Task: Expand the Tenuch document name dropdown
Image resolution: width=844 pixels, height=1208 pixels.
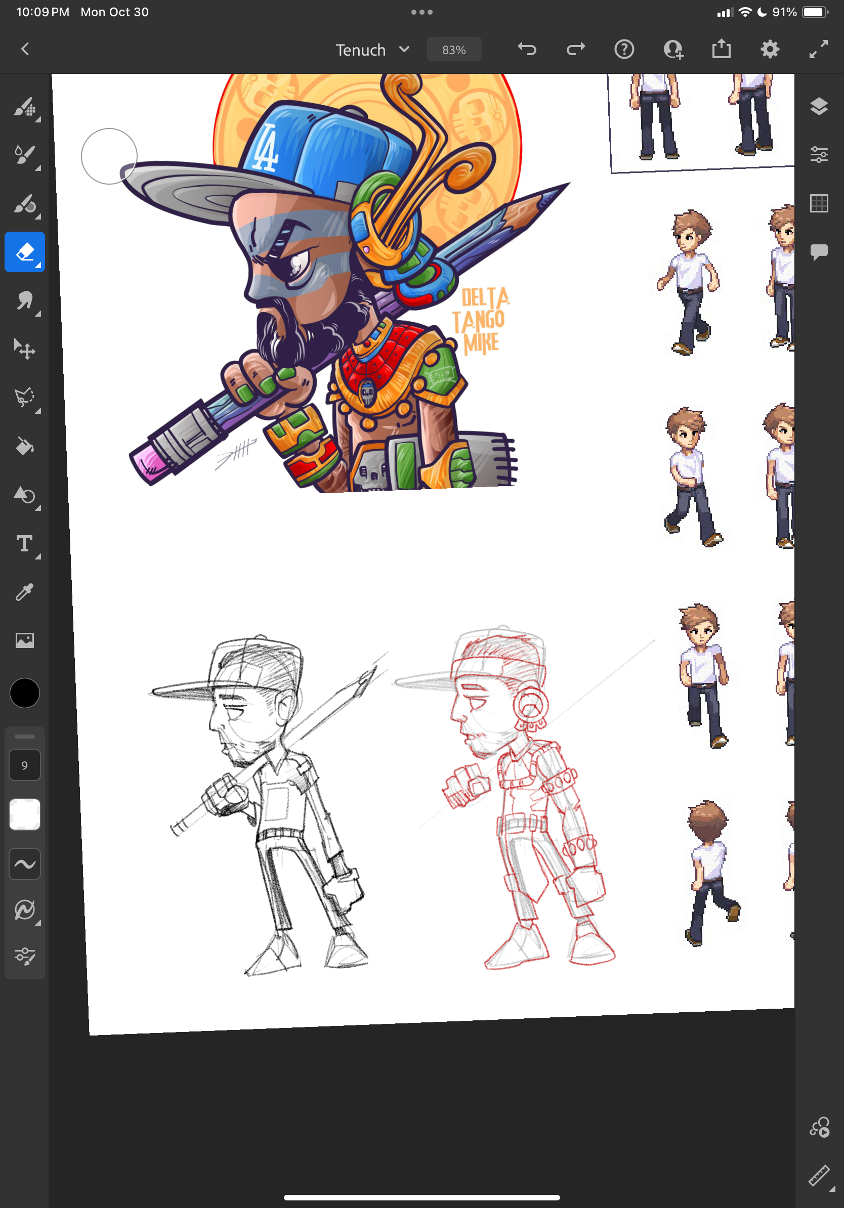Action: point(372,50)
